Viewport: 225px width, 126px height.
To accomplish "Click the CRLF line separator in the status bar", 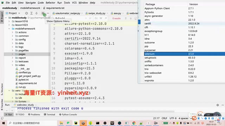I will click(164, 118).
